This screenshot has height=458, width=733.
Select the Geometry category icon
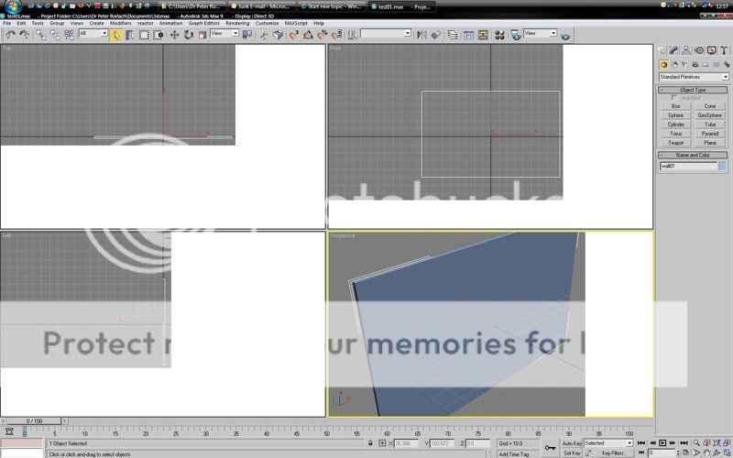coord(664,64)
